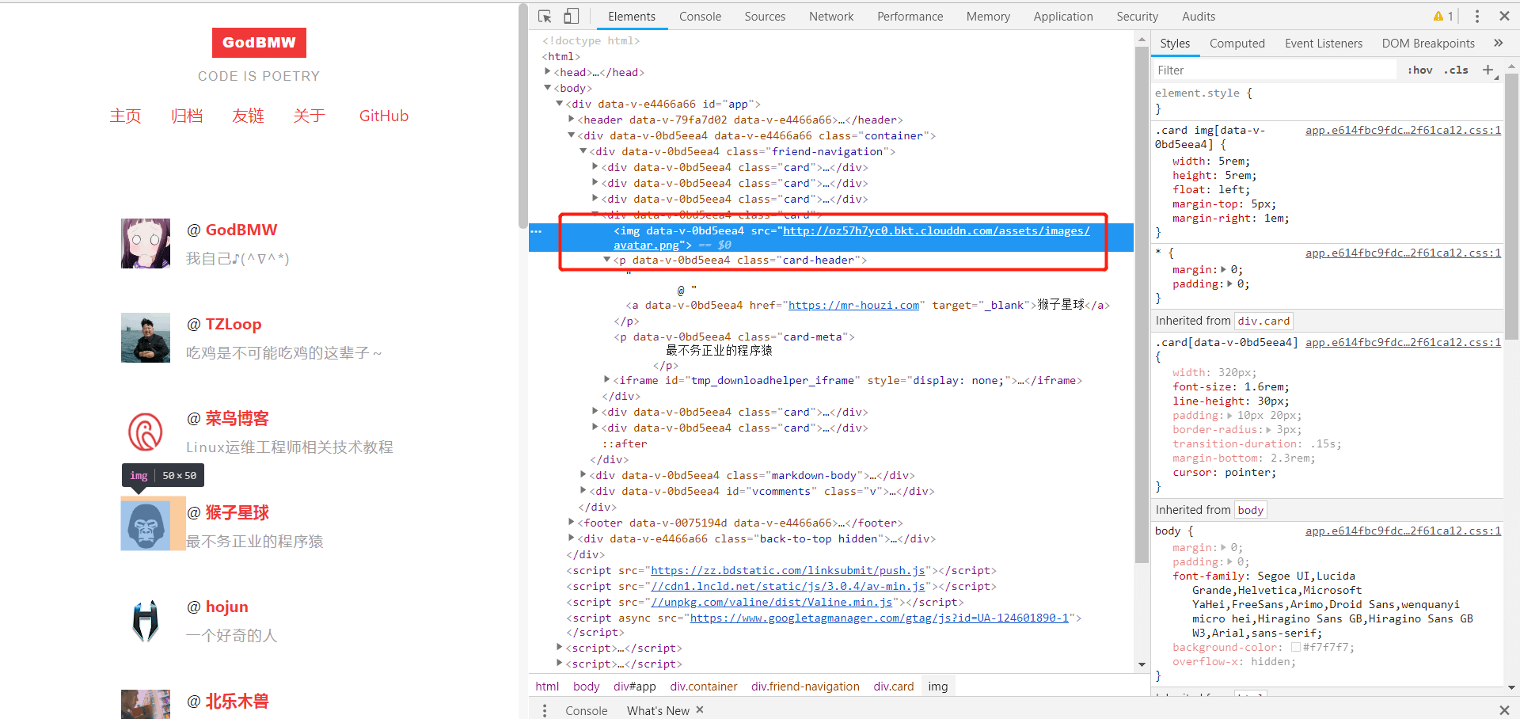Close the DevTools panel
The image size is (1520, 719).
[1504, 16]
